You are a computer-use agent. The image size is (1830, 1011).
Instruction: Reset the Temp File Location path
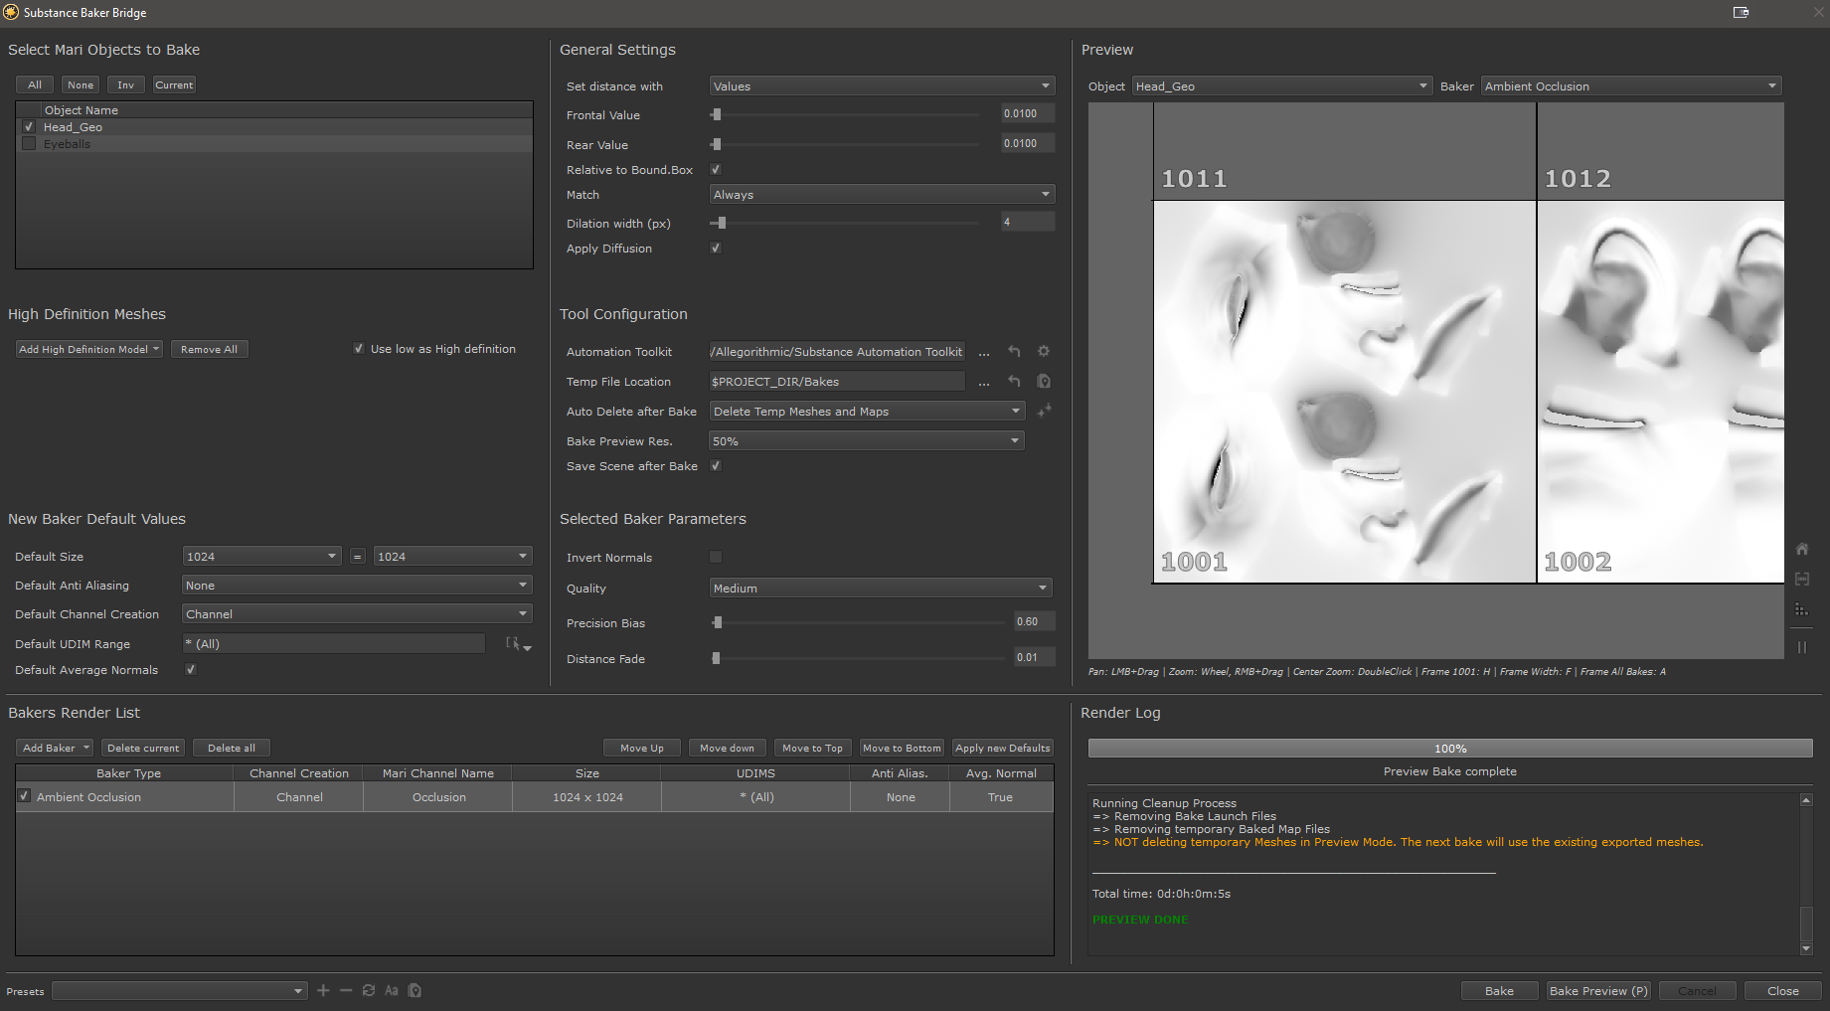pos(1014,382)
